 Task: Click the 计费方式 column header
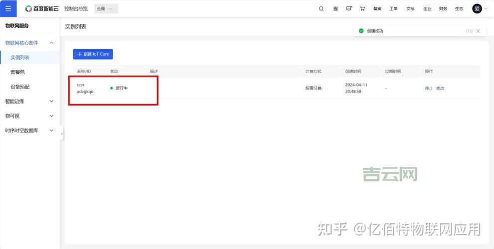[313, 71]
